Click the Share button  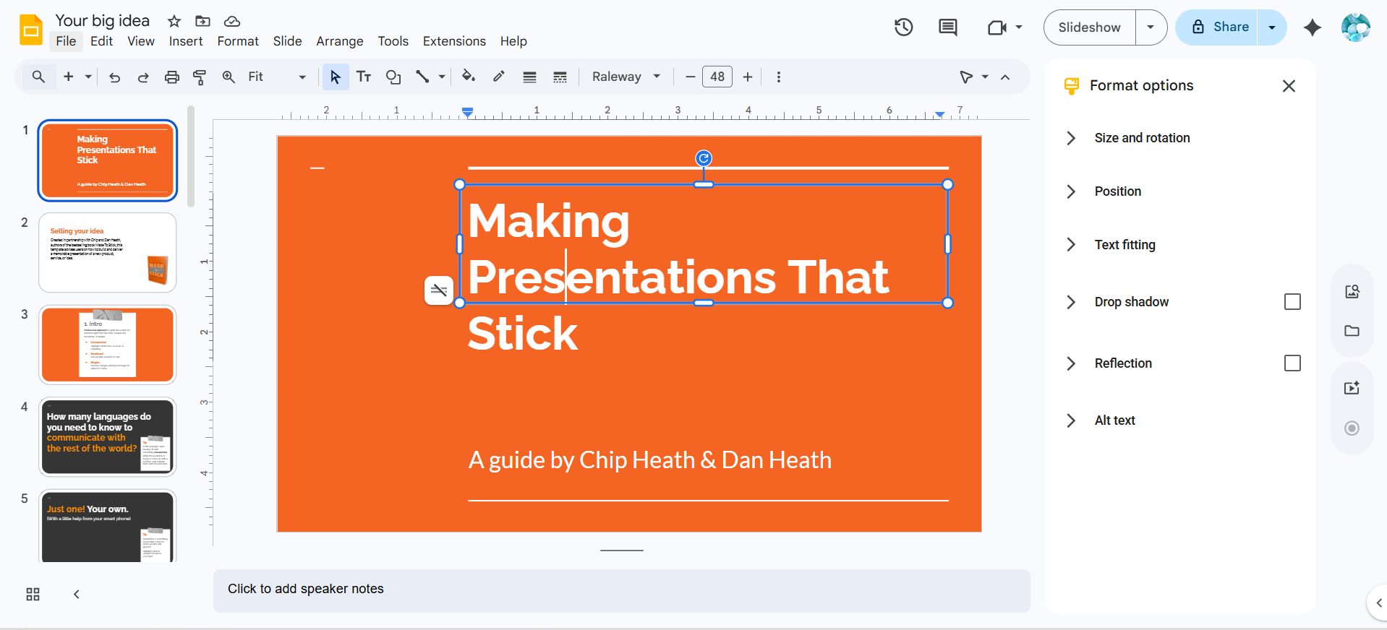coord(1219,27)
